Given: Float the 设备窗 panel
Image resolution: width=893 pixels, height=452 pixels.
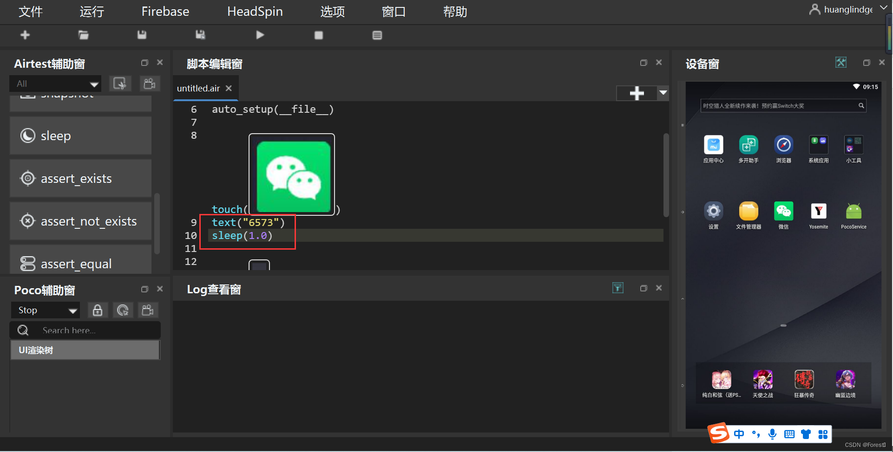Looking at the screenshot, I should (867, 63).
